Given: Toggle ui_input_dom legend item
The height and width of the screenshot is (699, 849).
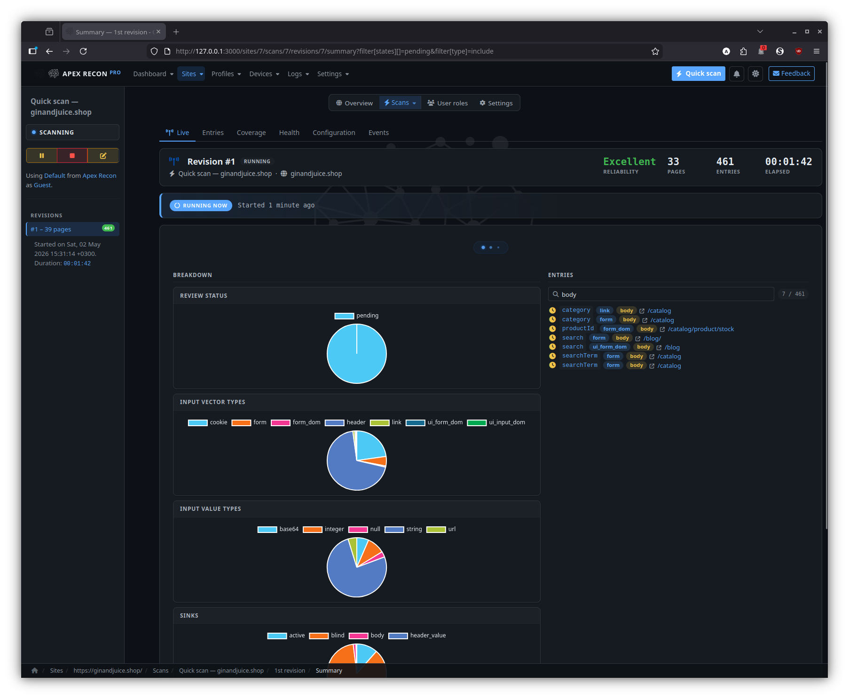Looking at the screenshot, I should click(x=496, y=422).
